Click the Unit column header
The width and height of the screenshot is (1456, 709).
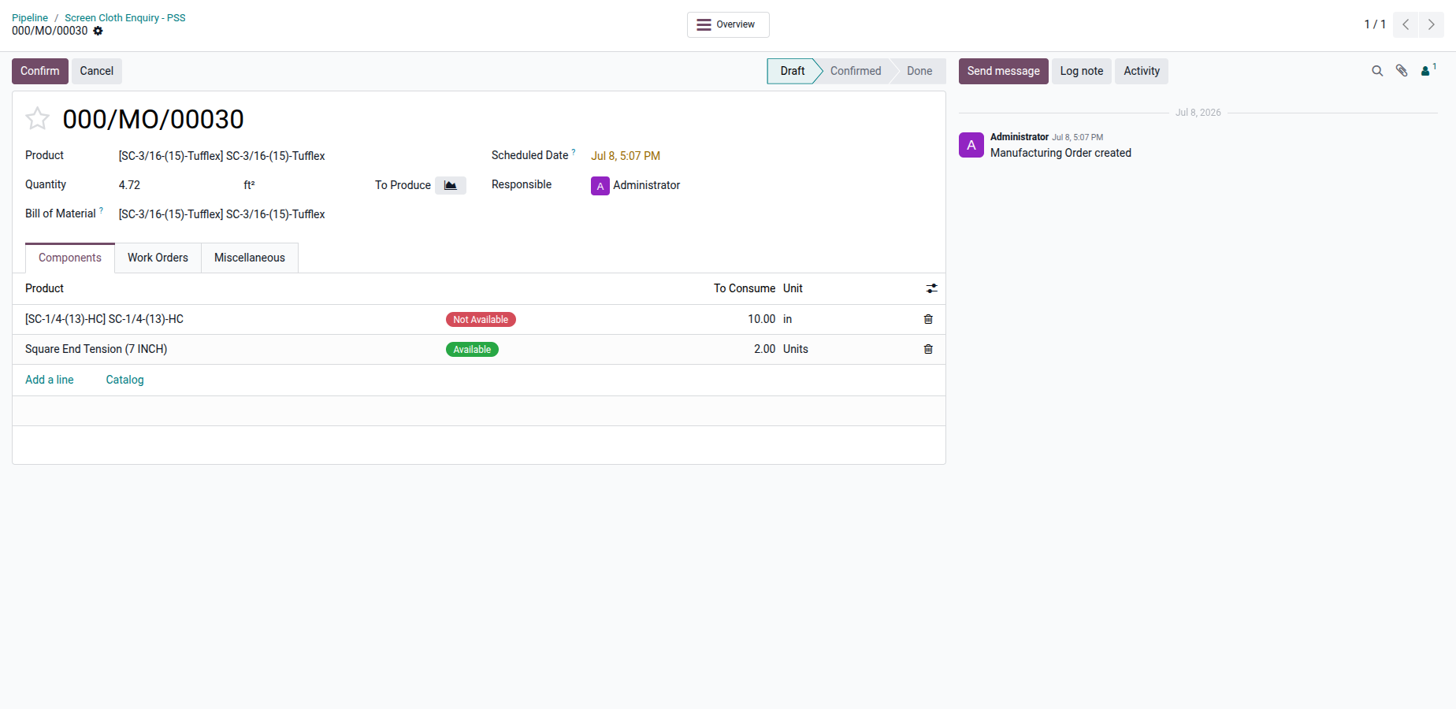click(793, 288)
